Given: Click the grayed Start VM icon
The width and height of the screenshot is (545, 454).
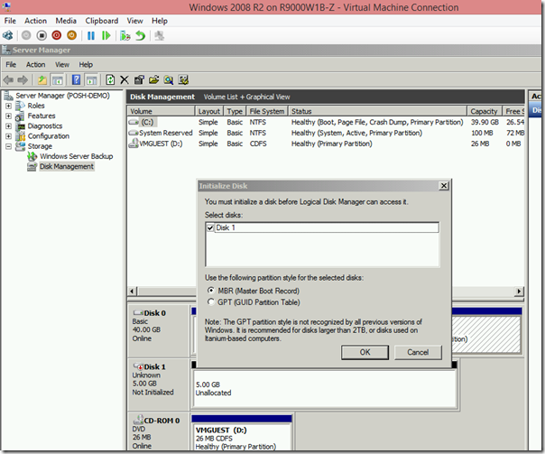Looking at the screenshot, I should (x=26, y=35).
